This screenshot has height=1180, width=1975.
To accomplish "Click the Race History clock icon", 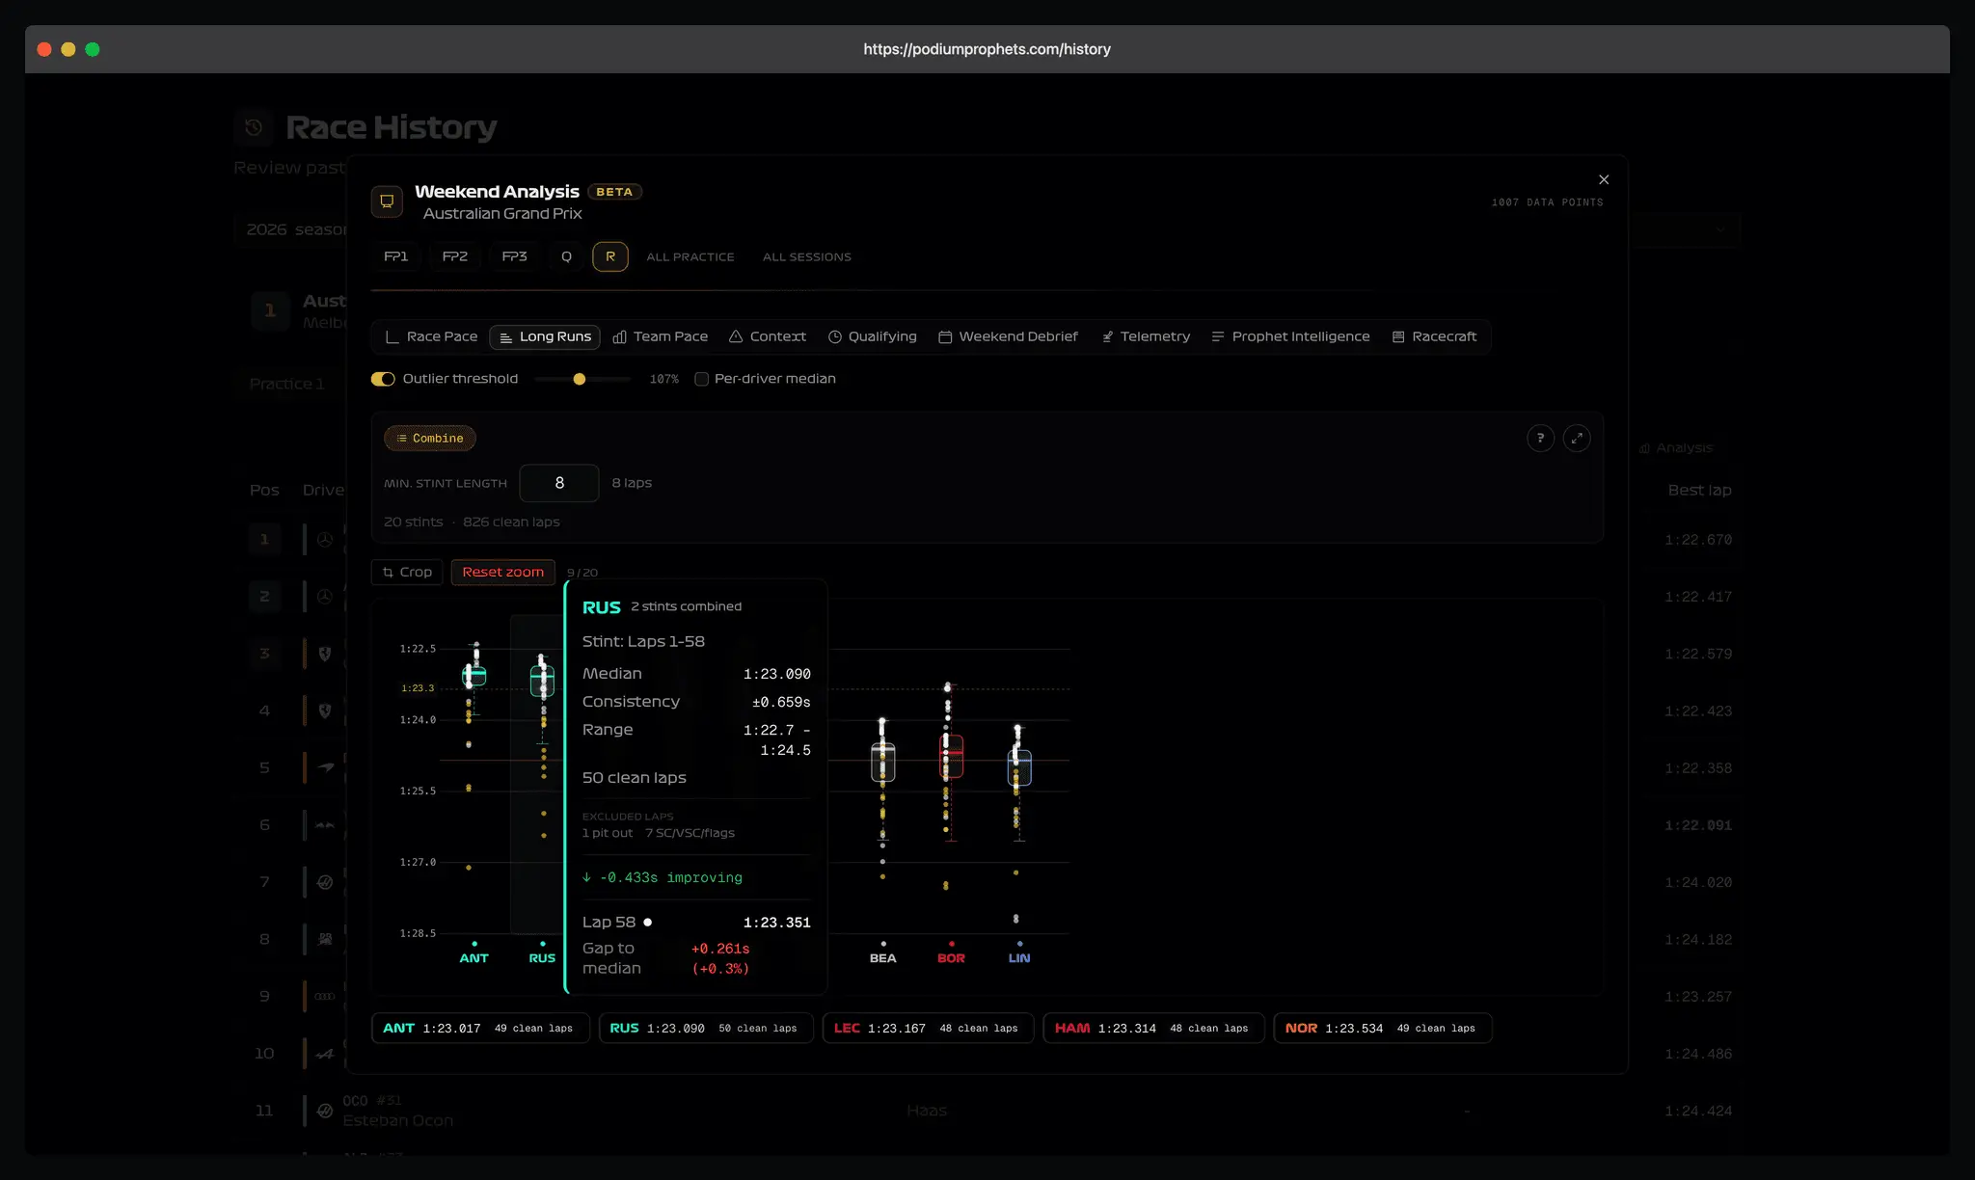I will pyautogui.click(x=254, y=127).
